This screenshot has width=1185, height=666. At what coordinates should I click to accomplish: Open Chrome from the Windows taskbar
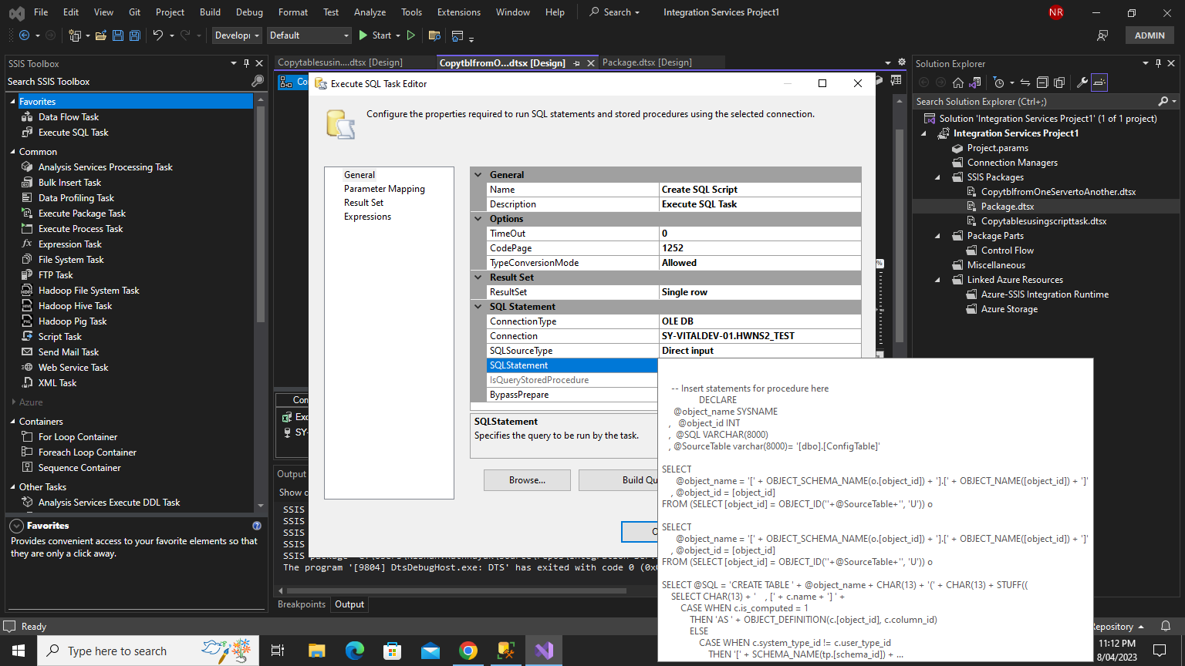[x=468, y=651]
